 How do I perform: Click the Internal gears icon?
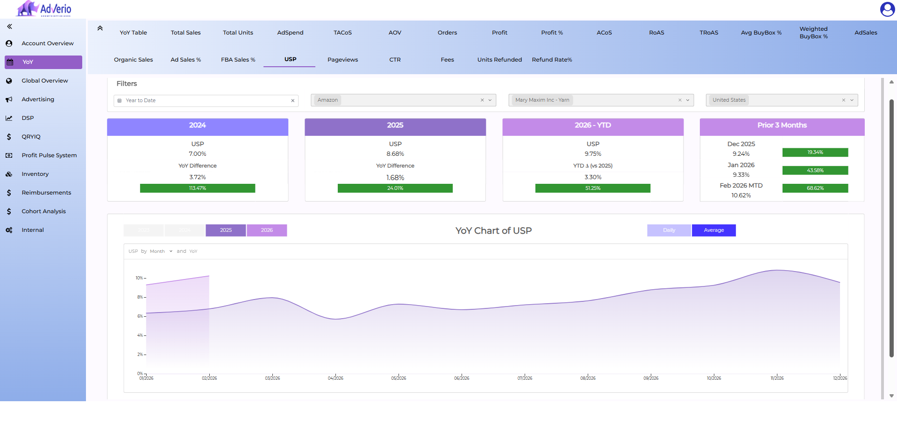9,230
